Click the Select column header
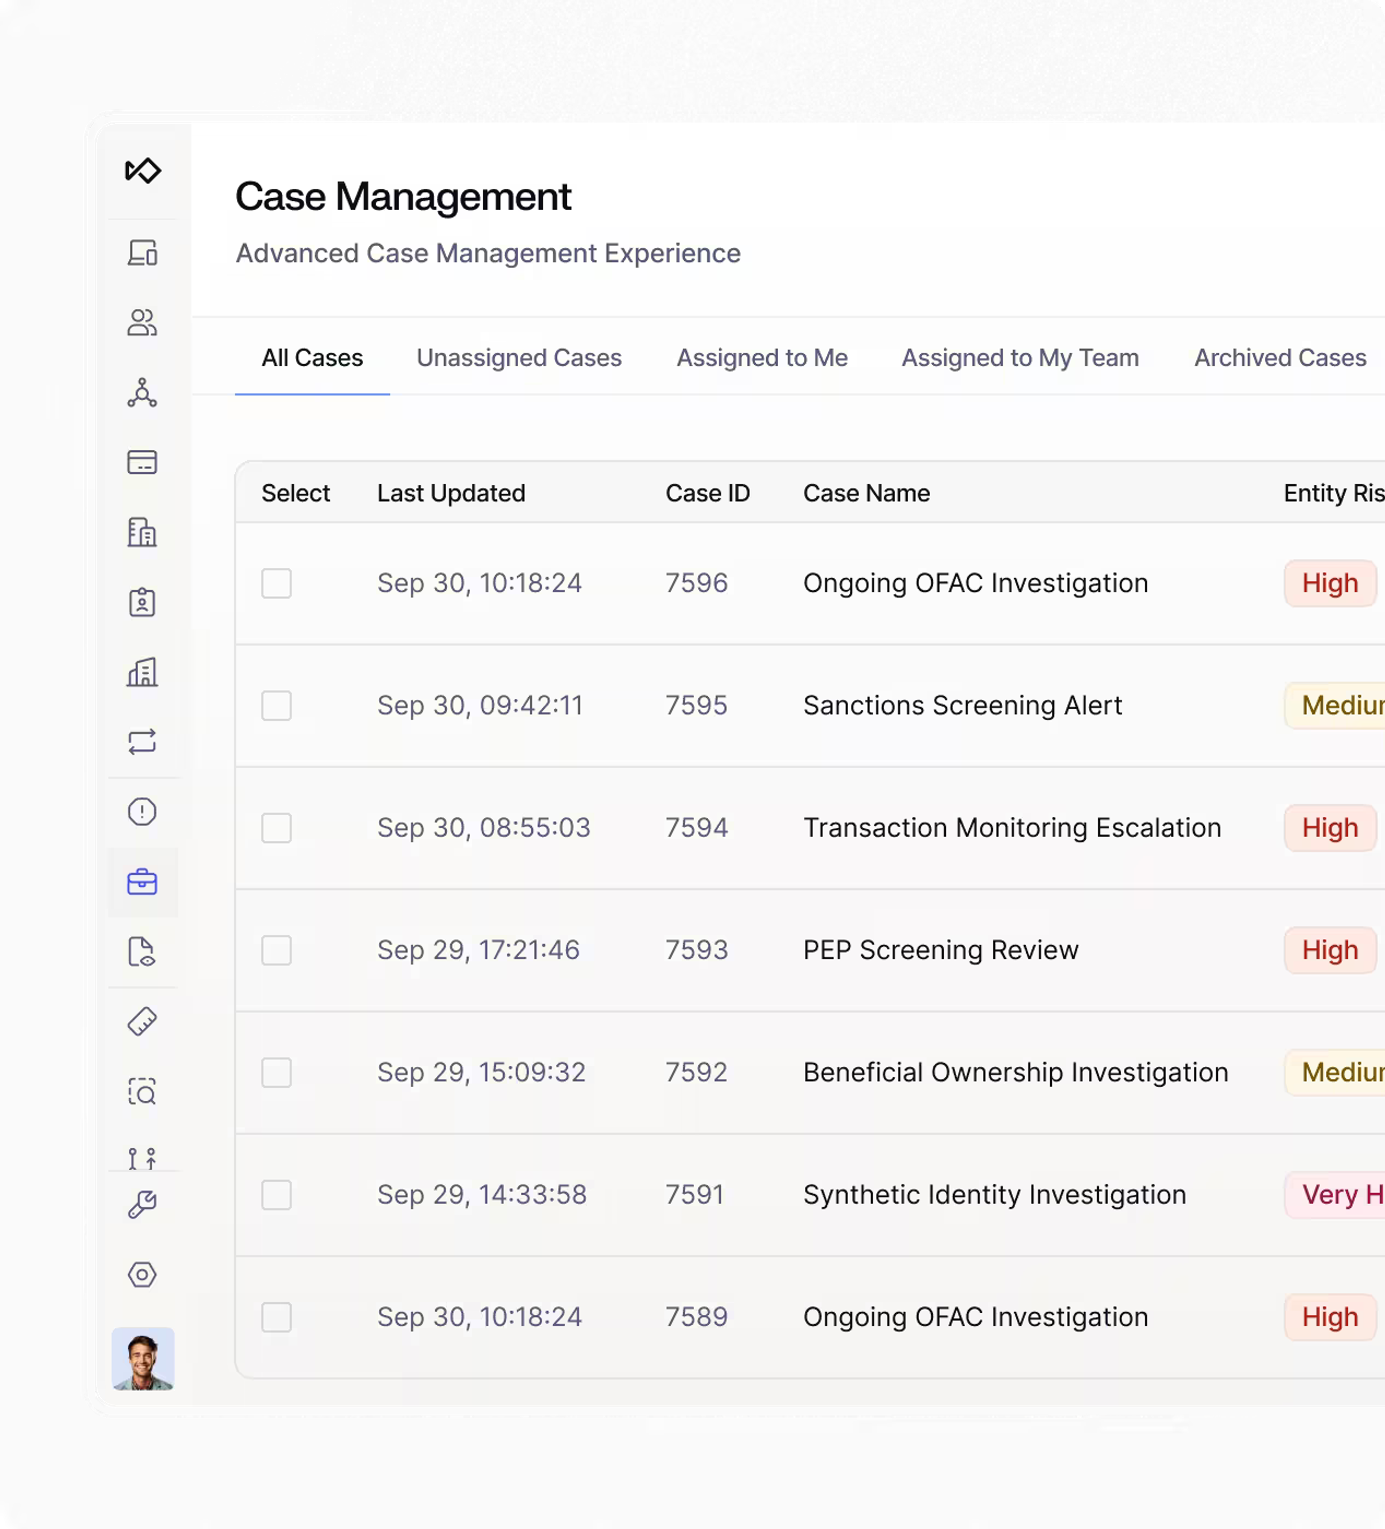The image size is (1385, 1529). click(x=296, y=493)
